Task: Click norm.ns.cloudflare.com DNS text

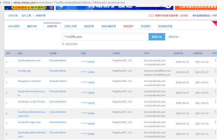Action: [158, 71]
